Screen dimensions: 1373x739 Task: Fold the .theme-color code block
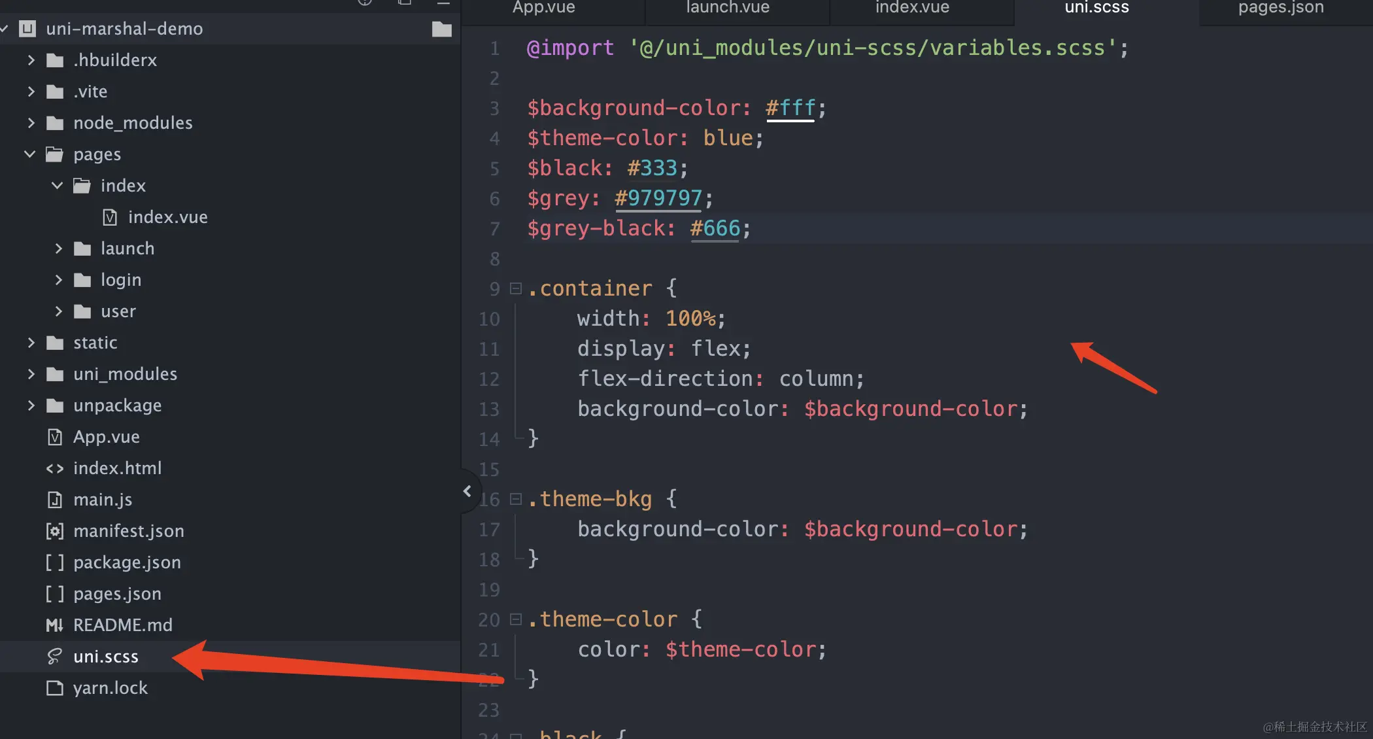516,619
